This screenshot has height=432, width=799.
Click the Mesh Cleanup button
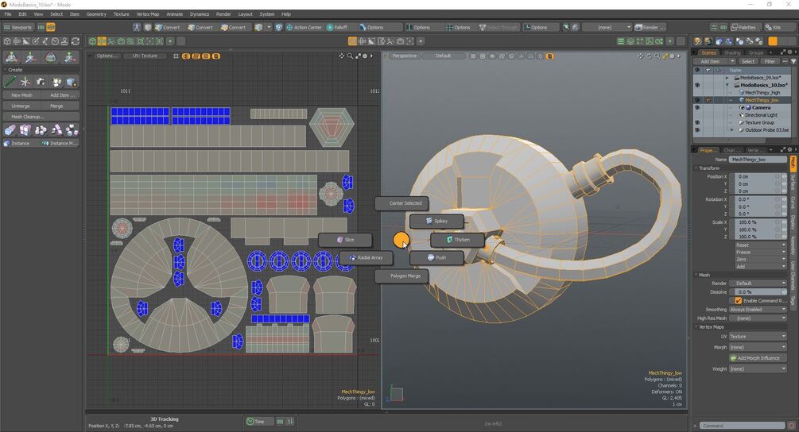pos(28,117)
